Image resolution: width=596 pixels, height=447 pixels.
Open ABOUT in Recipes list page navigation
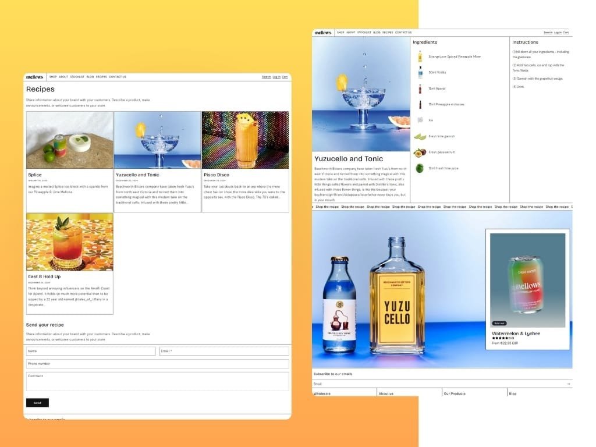point(63,77)
